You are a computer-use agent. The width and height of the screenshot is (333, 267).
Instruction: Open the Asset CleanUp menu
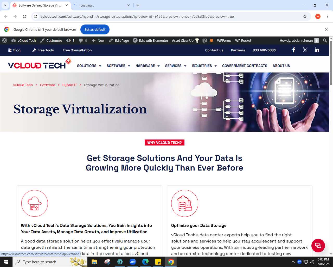click(x=185, y=40)
